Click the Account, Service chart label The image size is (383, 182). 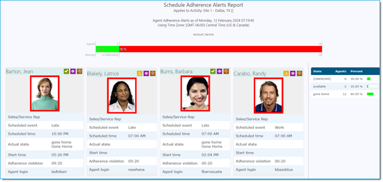click(x=203, y=35)
